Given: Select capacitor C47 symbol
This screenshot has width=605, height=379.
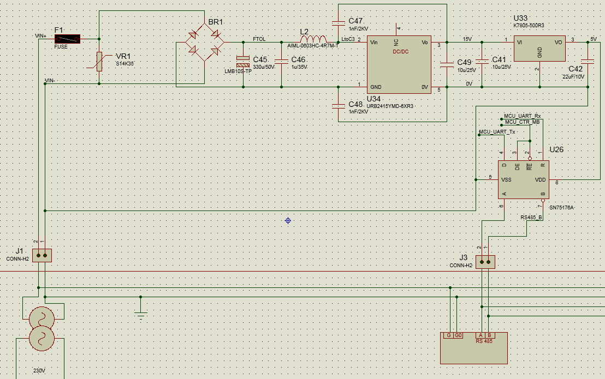Looking at the screenshot, I should [339, 23].
